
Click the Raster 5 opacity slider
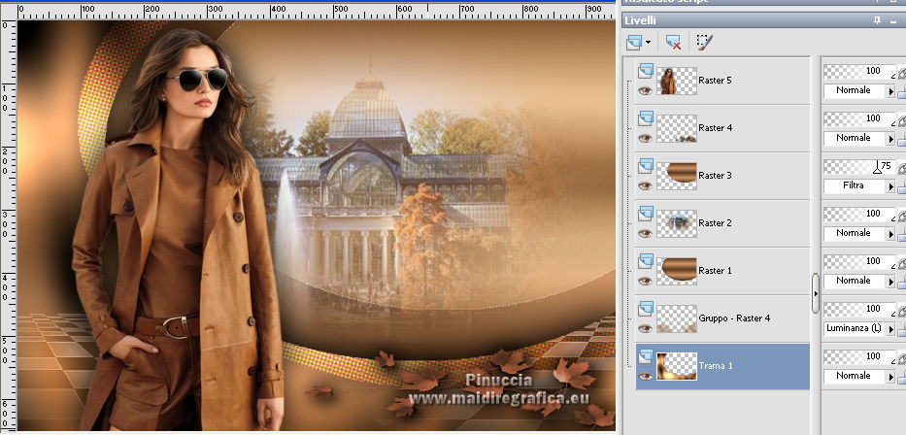(x=859, y=71)
